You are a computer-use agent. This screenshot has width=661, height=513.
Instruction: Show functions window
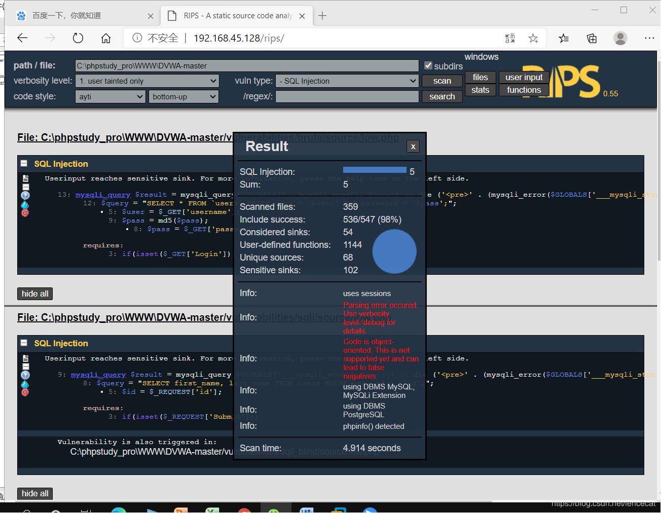coord(524,90)
